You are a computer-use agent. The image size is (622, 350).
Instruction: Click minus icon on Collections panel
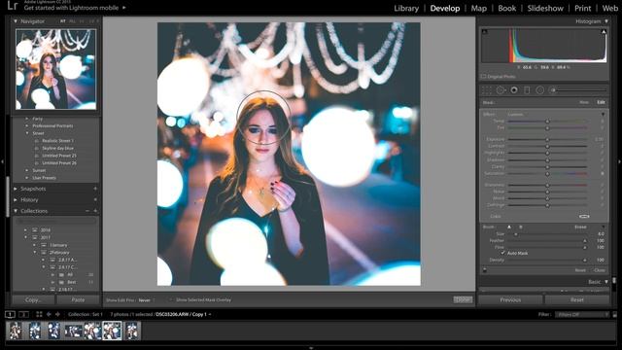[87, 211]
